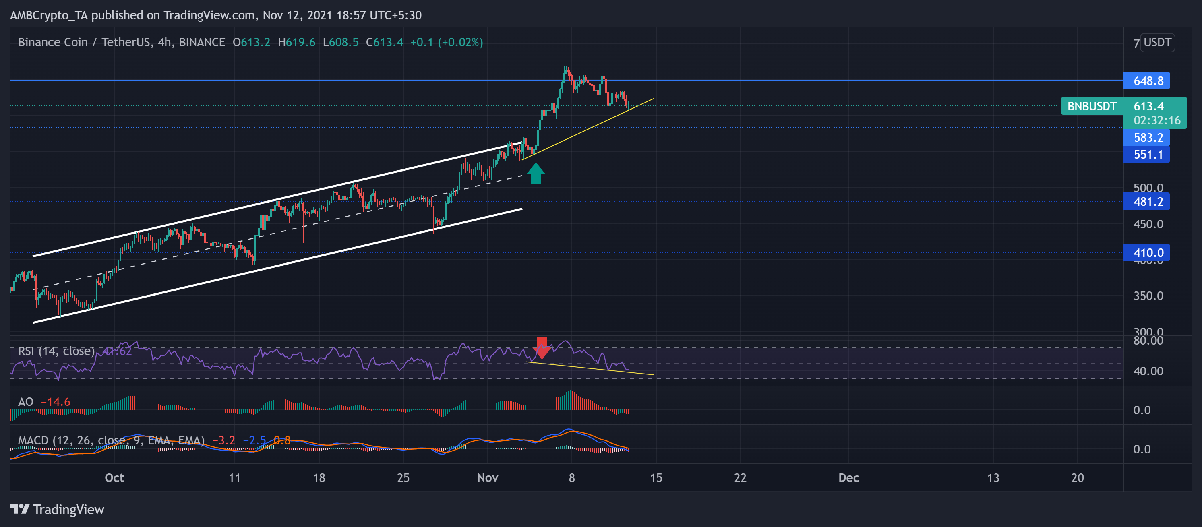The image size is (1202, 527).
Task: Click the 15 date tick on time axis
Action: click(656, 477)
